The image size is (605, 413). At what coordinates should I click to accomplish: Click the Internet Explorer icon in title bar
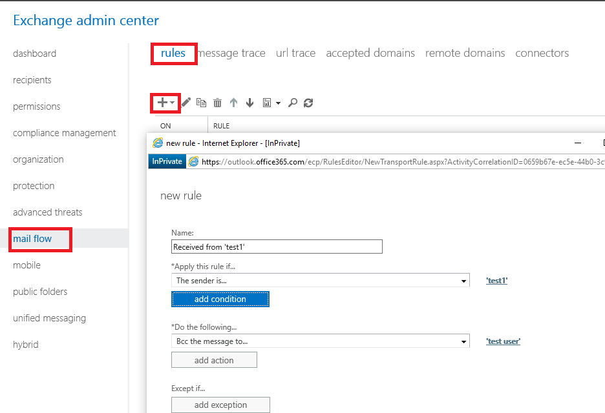pyautogui.click(x=158, y=143)
